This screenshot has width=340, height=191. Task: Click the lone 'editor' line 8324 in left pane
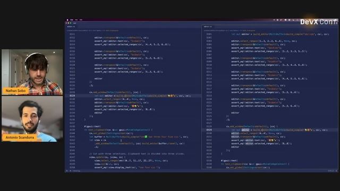tap(98, 79)
